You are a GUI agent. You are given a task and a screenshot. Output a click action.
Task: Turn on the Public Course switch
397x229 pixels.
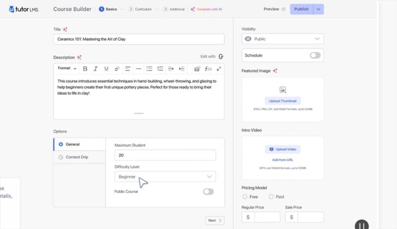point(208,191)
